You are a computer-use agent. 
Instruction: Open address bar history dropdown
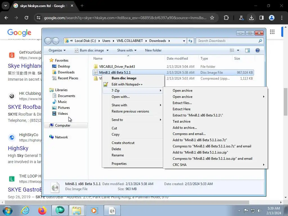(x=184, y=41)
